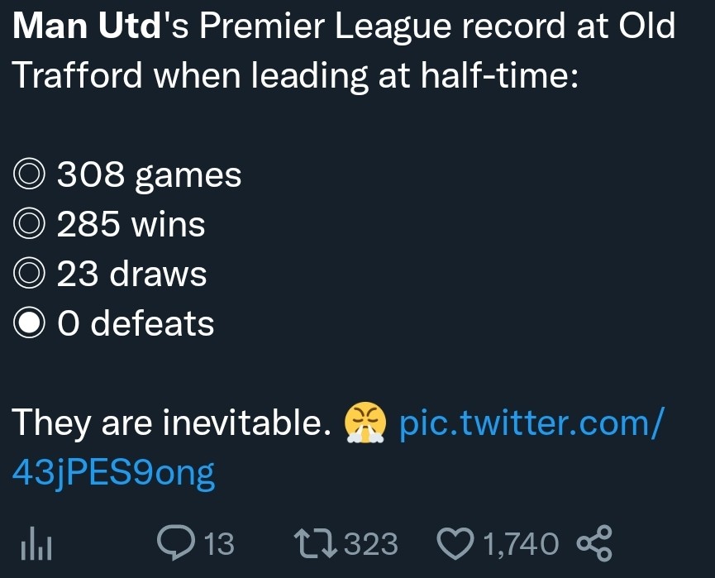Screen dimensions: 715x578
Task: Click the steaming angry face emoji
Action: [x=365, y=424]
